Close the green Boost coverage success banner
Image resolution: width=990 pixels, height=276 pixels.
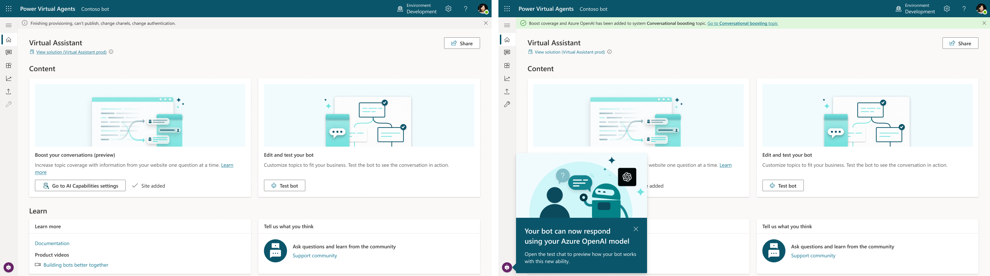point(984,23)
